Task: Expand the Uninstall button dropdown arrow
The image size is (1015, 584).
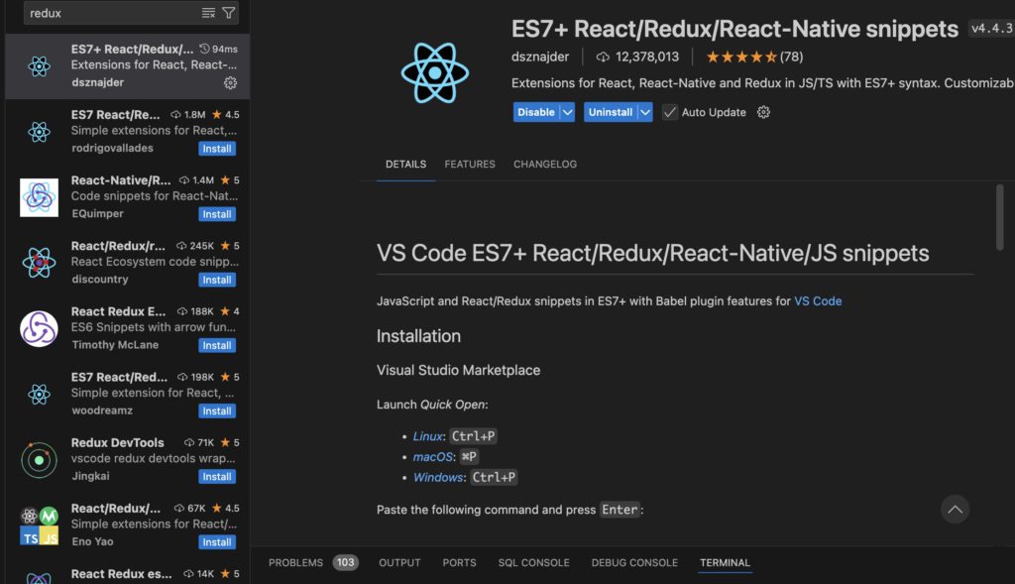Action: [645, 112]
